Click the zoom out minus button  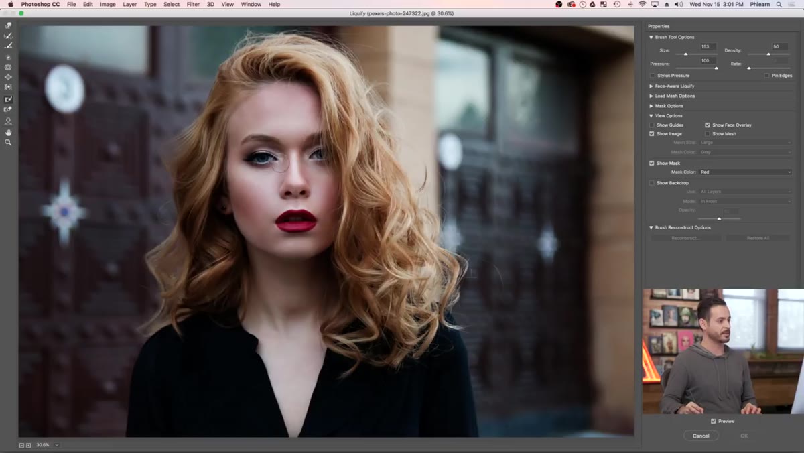point(21,445)
